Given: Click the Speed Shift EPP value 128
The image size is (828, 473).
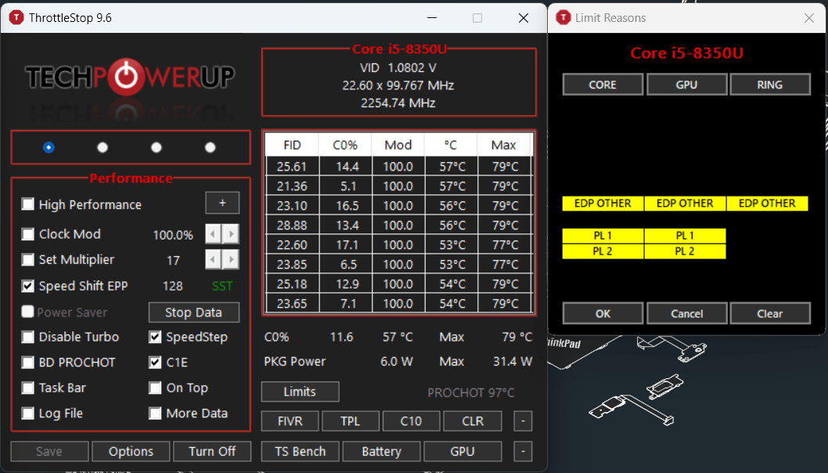Looking at the screenshot, I should (173, 286).
